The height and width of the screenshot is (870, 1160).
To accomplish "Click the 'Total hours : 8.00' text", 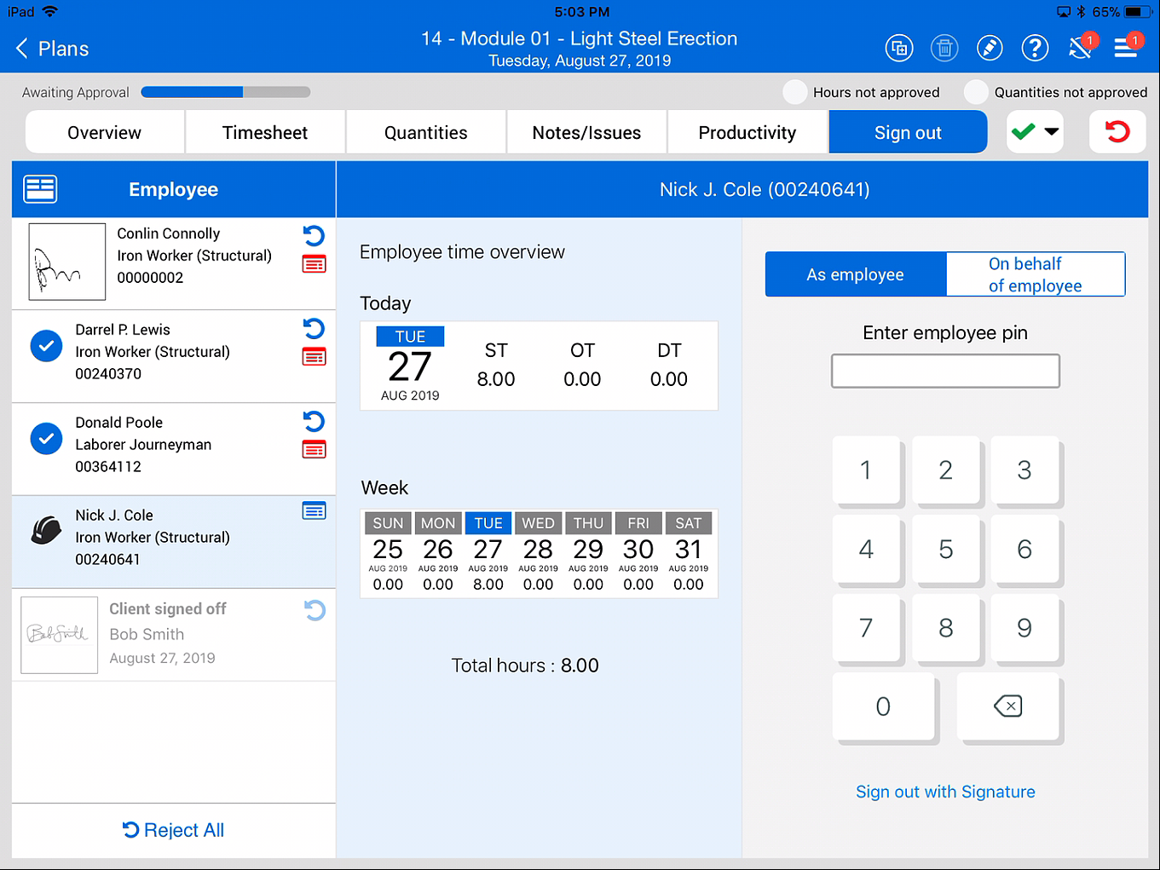I will 525,665.
